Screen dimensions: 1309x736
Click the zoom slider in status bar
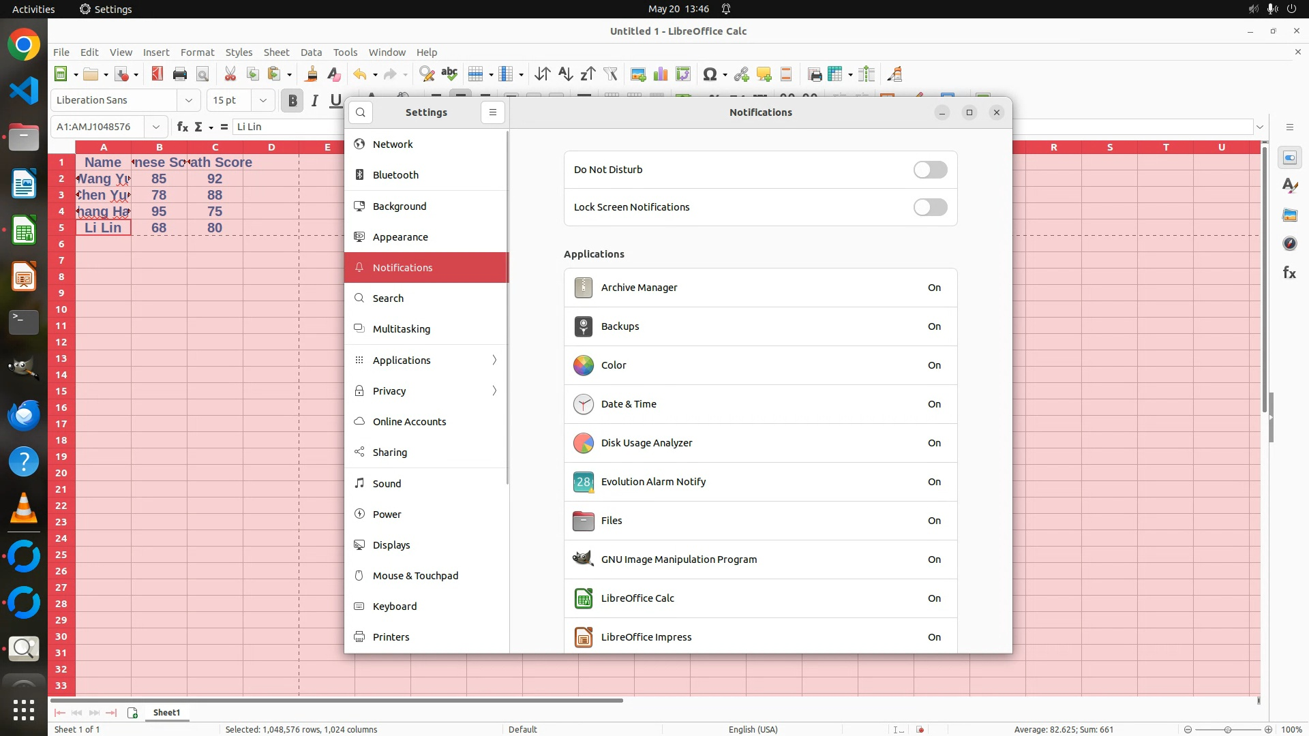1227,729
